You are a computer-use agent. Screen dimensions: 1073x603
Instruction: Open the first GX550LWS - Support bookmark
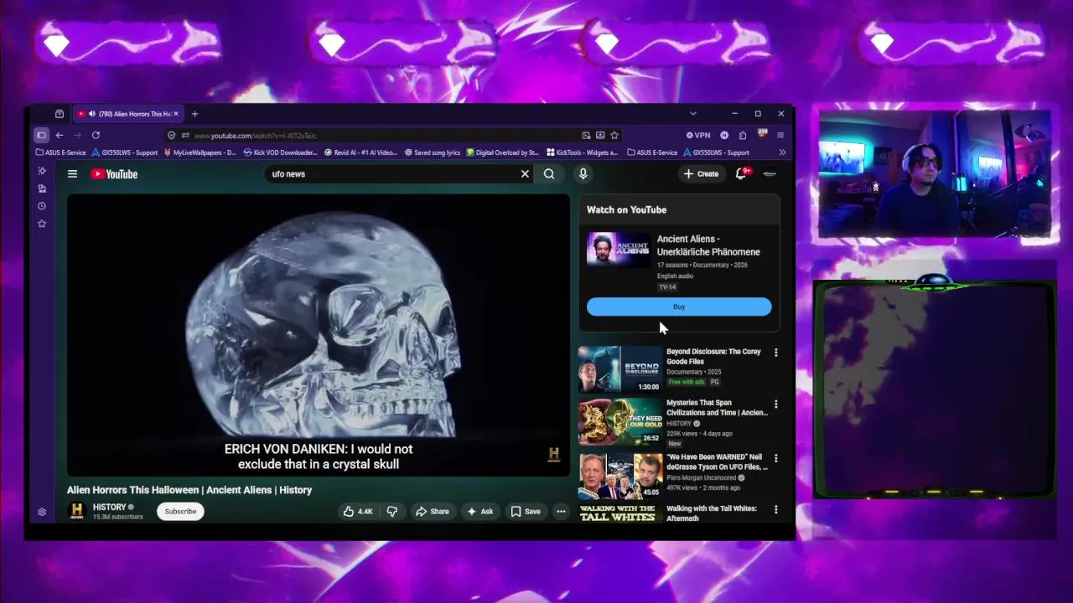(x=124, y=152)
